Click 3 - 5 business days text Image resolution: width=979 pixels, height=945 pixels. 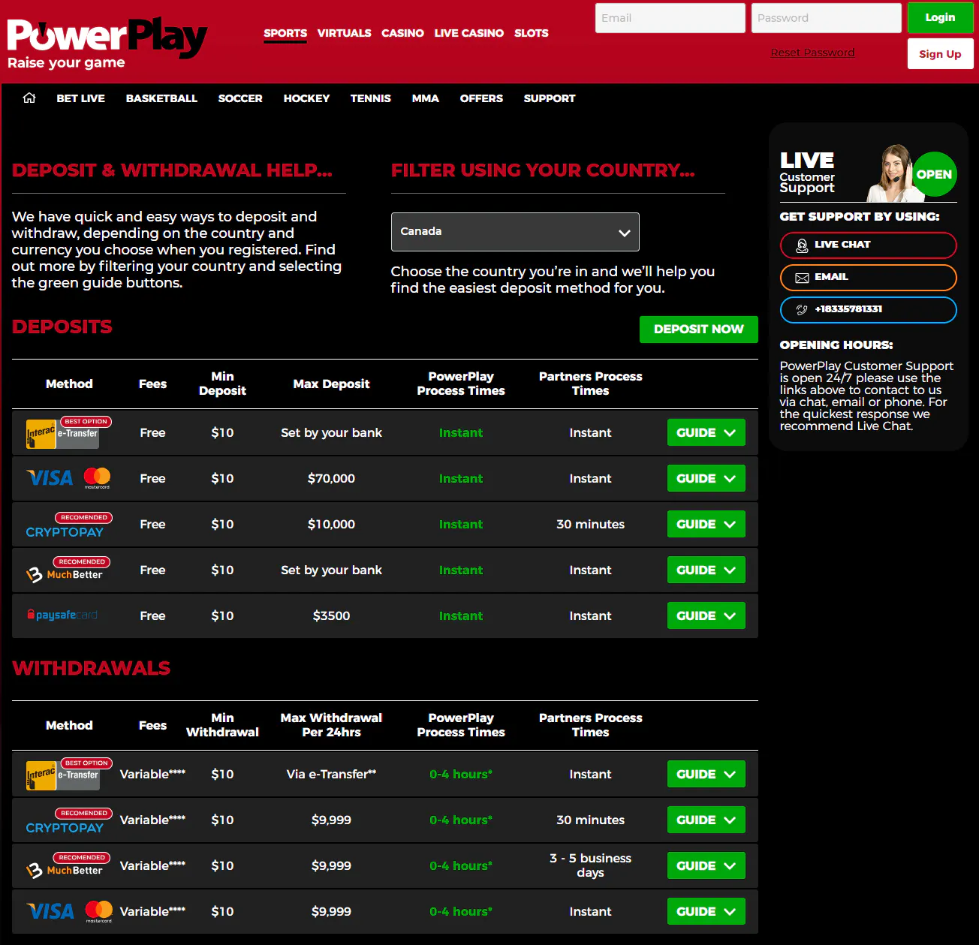590,865
